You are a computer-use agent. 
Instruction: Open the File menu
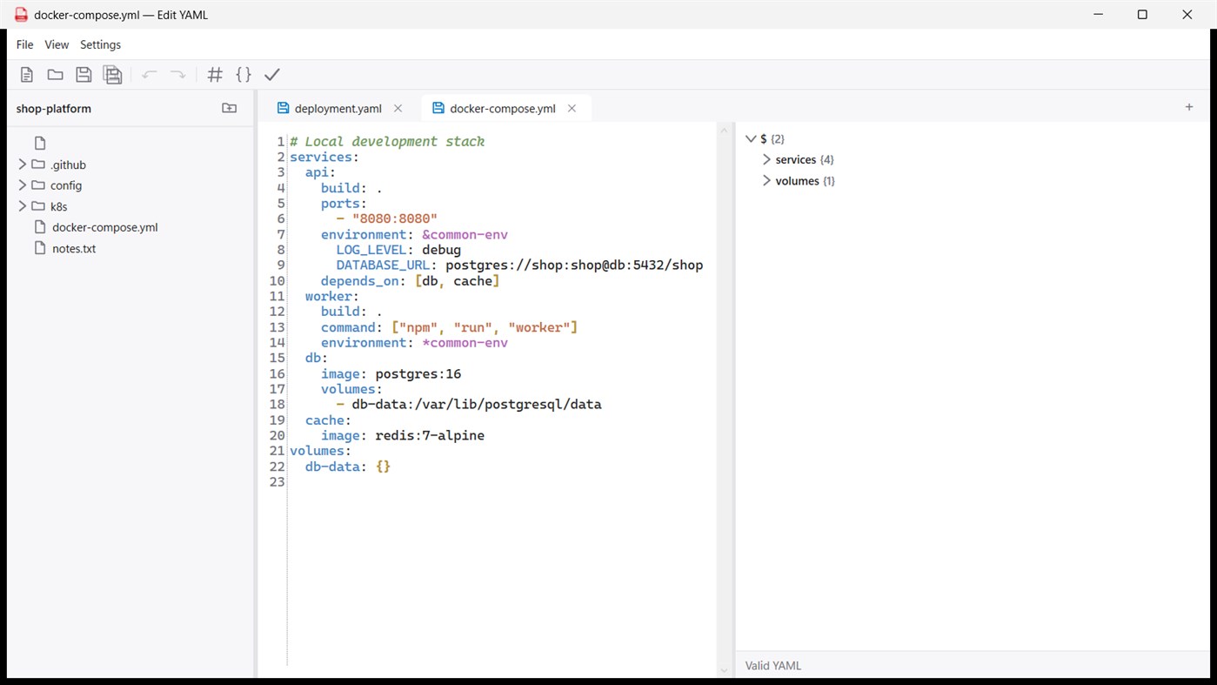point(24,44)
